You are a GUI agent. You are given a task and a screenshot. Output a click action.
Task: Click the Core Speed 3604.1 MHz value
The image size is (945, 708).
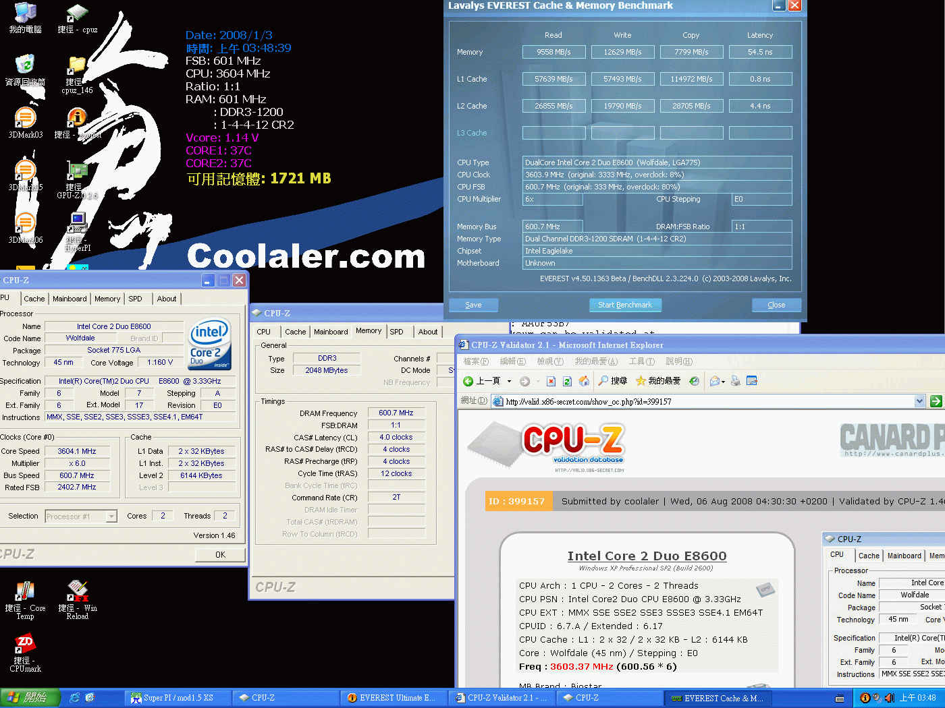pyautogui.click(x=77, y=451)
